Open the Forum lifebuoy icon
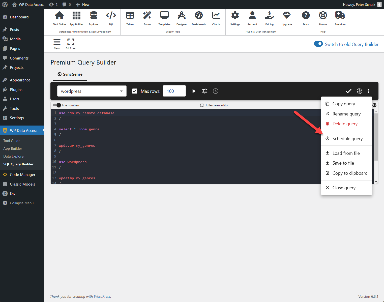This screenshot has width=384, height=302. (323, 16)
